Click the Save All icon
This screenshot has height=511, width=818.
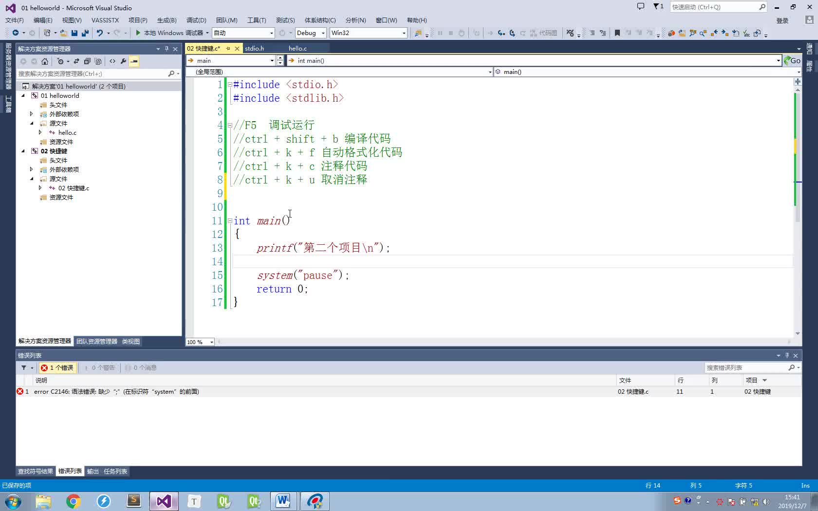[x=85, y=33]
